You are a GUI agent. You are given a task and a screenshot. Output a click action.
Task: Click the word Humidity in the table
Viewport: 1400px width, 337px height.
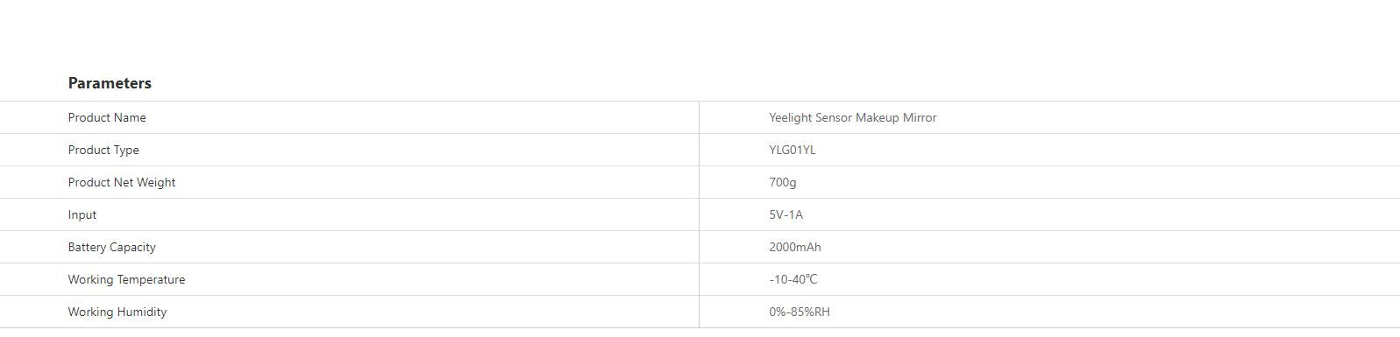coord(142,312)
